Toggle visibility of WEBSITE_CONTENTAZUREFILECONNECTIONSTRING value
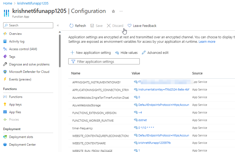The image size is (235, 152). 136,135
